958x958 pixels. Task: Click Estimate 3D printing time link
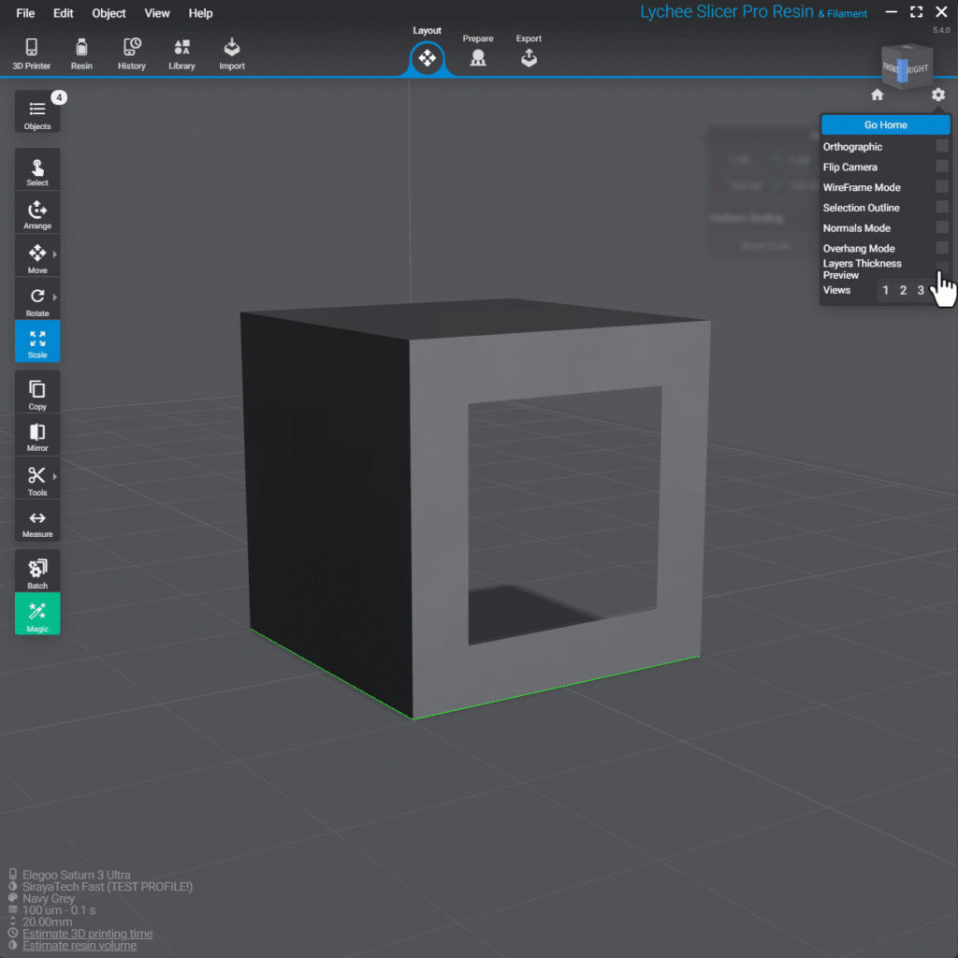tap(87, 934)
